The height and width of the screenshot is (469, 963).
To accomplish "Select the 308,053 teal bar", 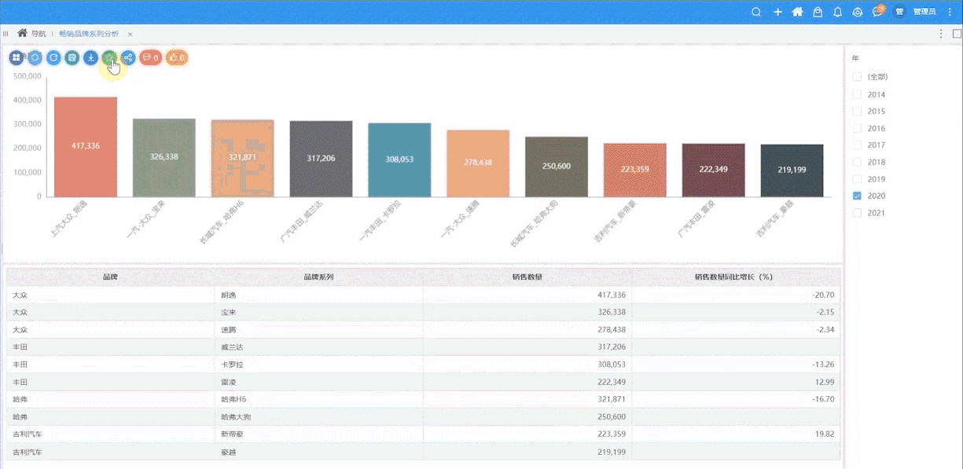I will point(399,160).
